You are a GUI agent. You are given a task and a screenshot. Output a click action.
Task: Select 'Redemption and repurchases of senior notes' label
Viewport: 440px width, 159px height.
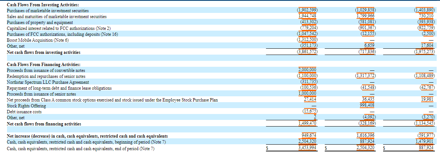pyautogui.click(x=46, y=76)
